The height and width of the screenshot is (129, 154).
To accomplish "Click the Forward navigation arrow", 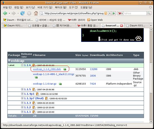I will point(14,13).
